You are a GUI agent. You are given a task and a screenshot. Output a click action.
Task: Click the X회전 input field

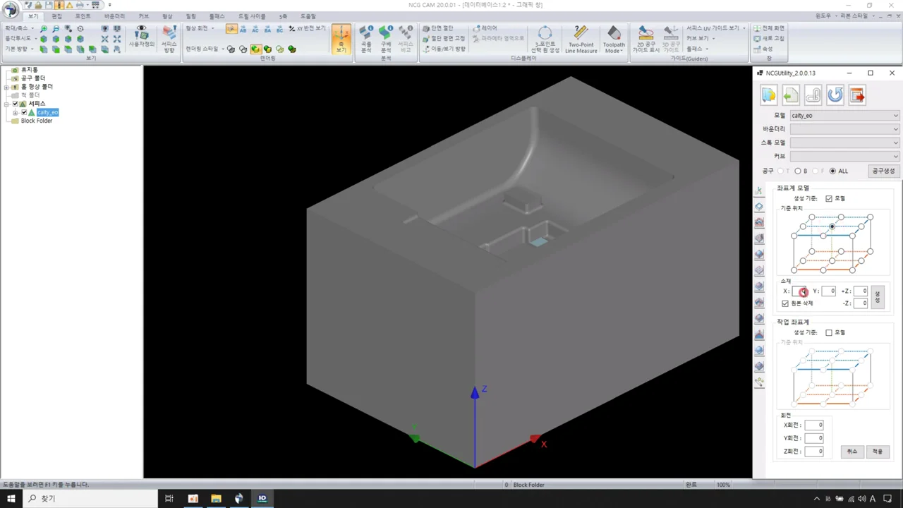(814, 425)
